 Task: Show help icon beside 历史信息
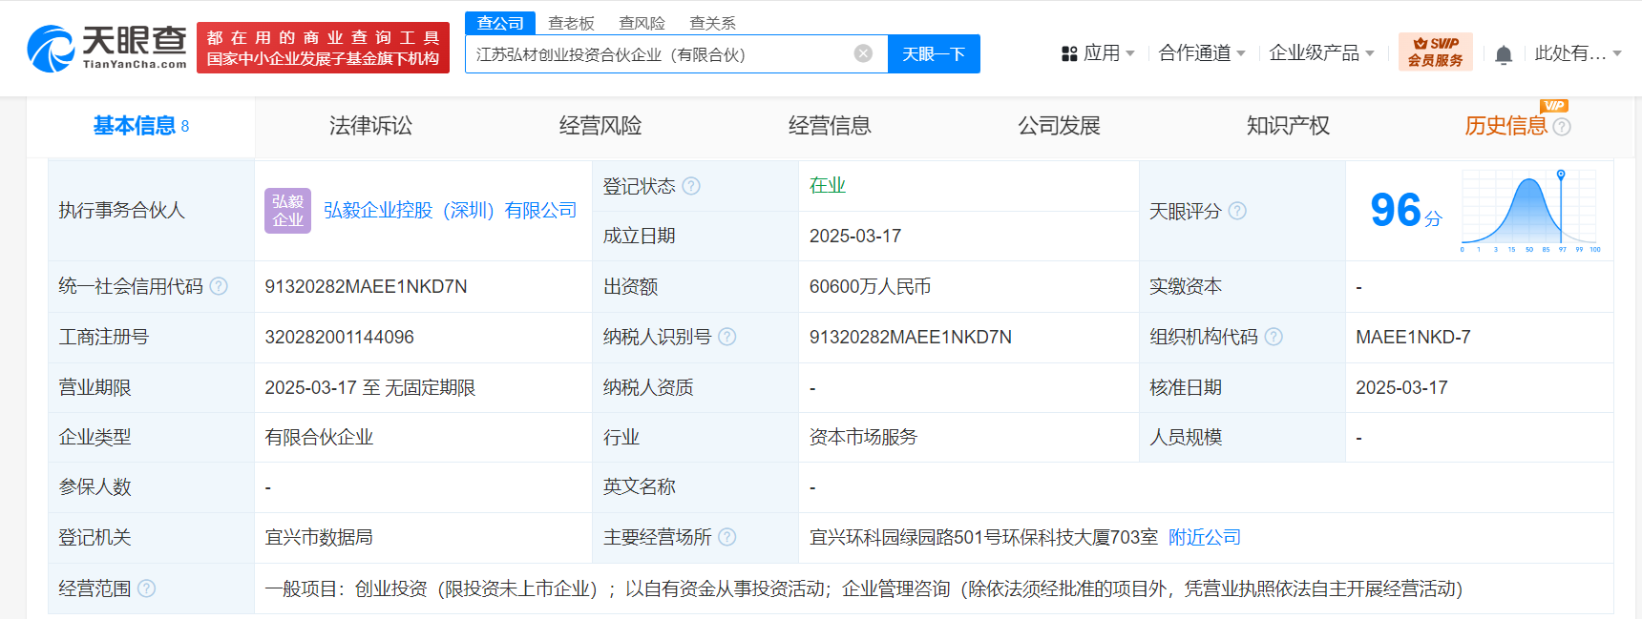click(1562, 127)
